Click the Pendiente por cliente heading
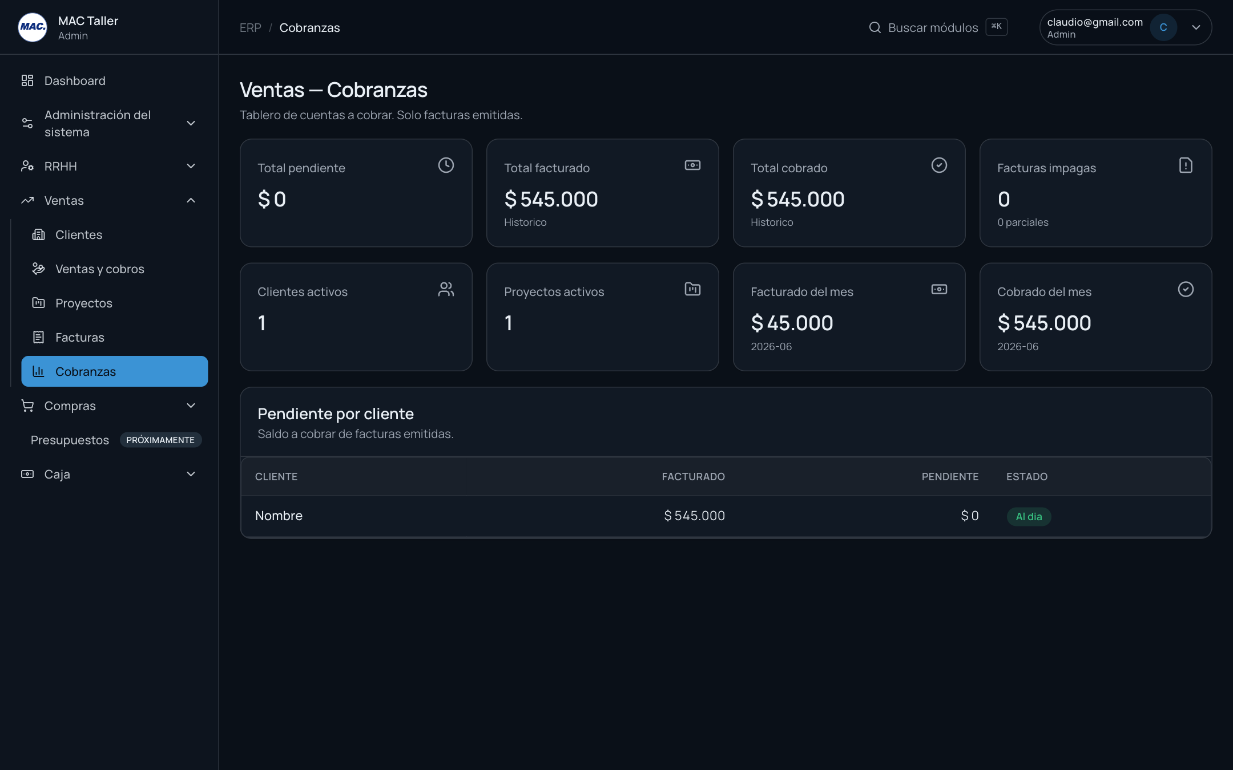The height and width of the screenshot is (770, 1233). pos(336,414)
